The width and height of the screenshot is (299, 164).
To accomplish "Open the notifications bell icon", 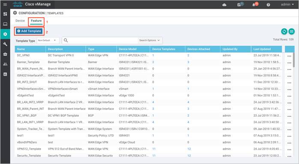I will coord(254,5).
